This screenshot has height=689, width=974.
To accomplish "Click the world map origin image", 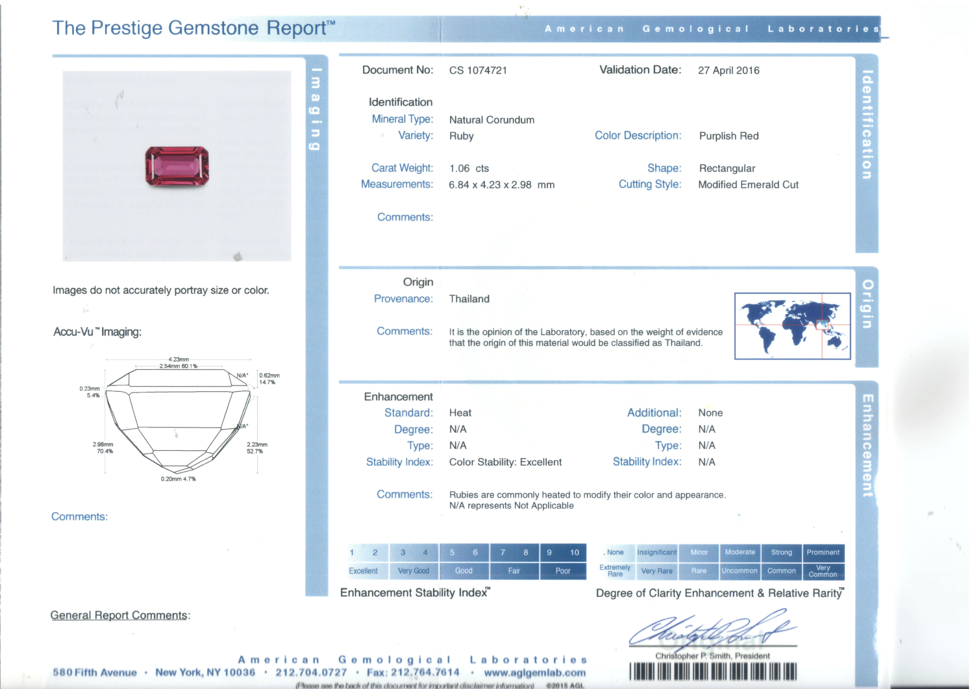I will (x=792, y=326).
